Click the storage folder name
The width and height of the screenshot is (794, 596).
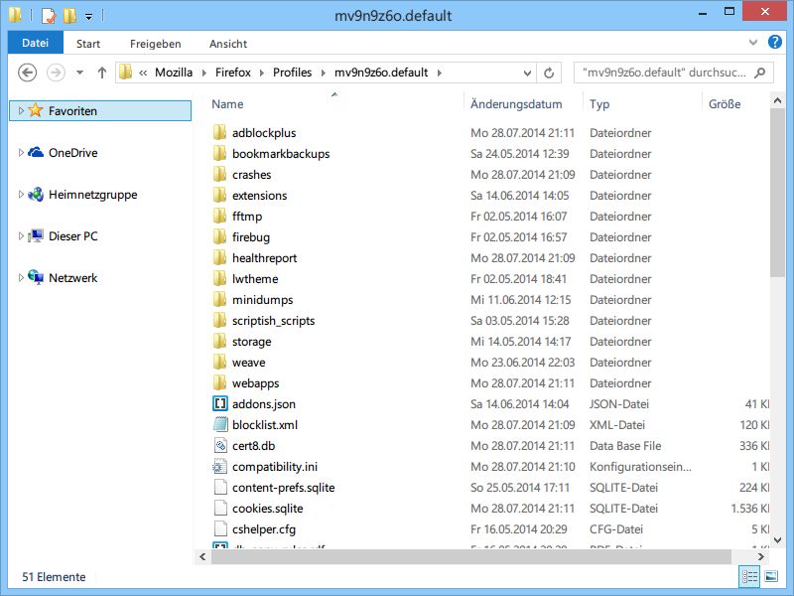[252, 342]
